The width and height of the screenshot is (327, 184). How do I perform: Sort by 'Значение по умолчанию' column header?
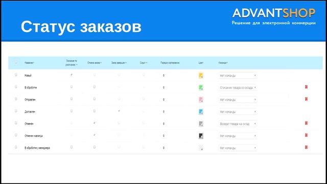[x=72, y=63]
